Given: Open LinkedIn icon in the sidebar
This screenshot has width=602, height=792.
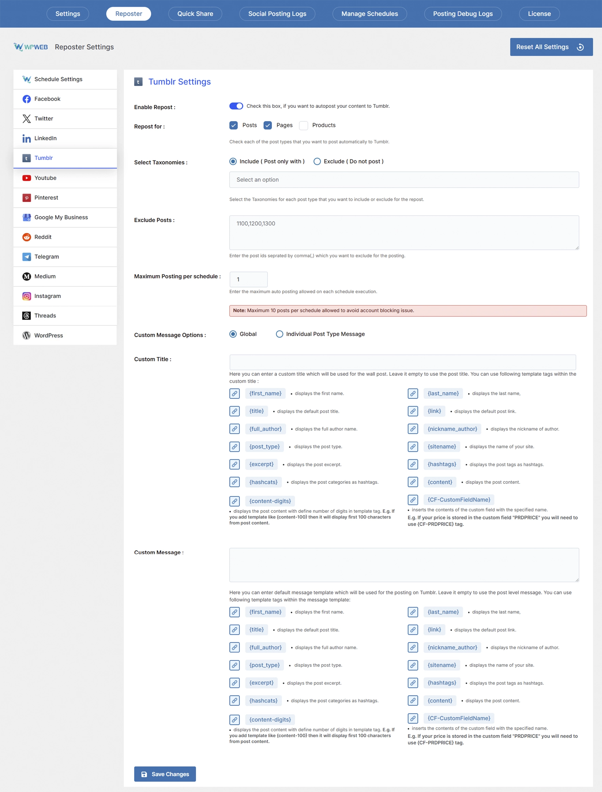Looking at the screenshot, I should 27,138.
